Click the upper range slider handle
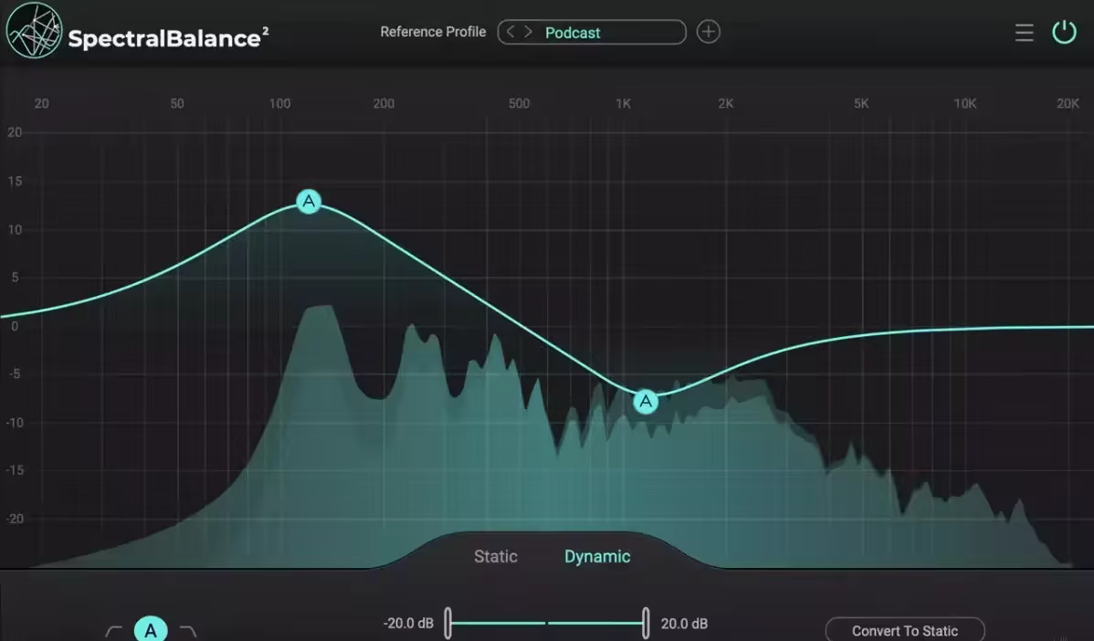Viewport: 1094px width, 641px height. click(x=646, y=624)
